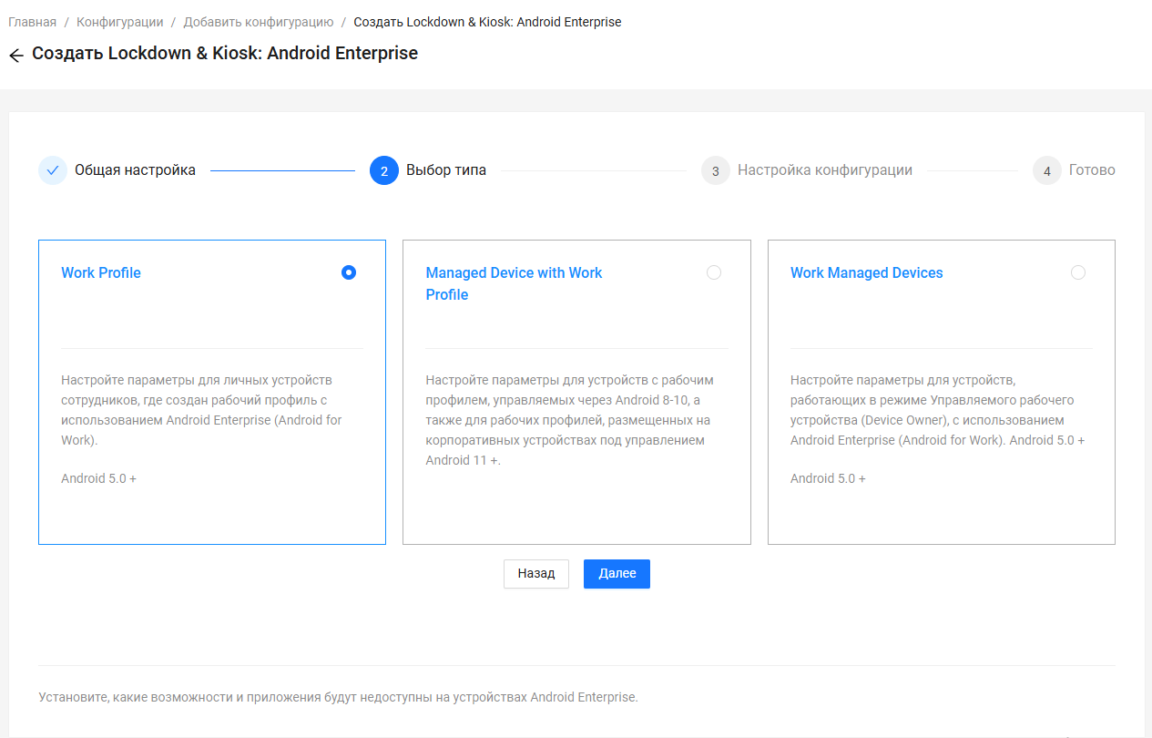Click the Work Profile card title

[x=101, y=272]
